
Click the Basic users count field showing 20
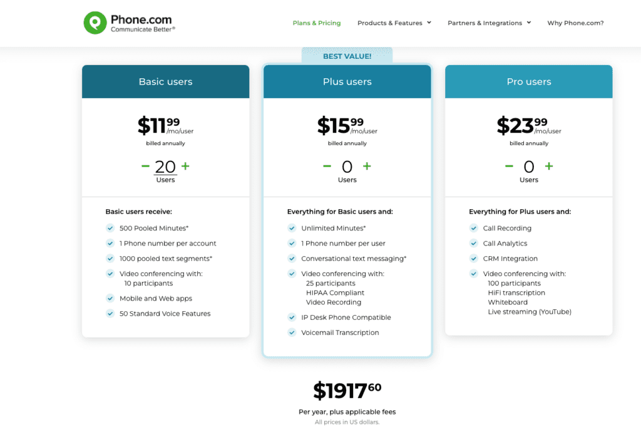point(165,167)
